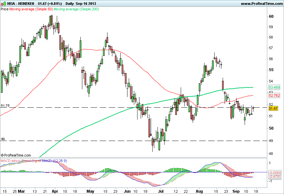Click the Apr label on the date axis

point(55,191)
